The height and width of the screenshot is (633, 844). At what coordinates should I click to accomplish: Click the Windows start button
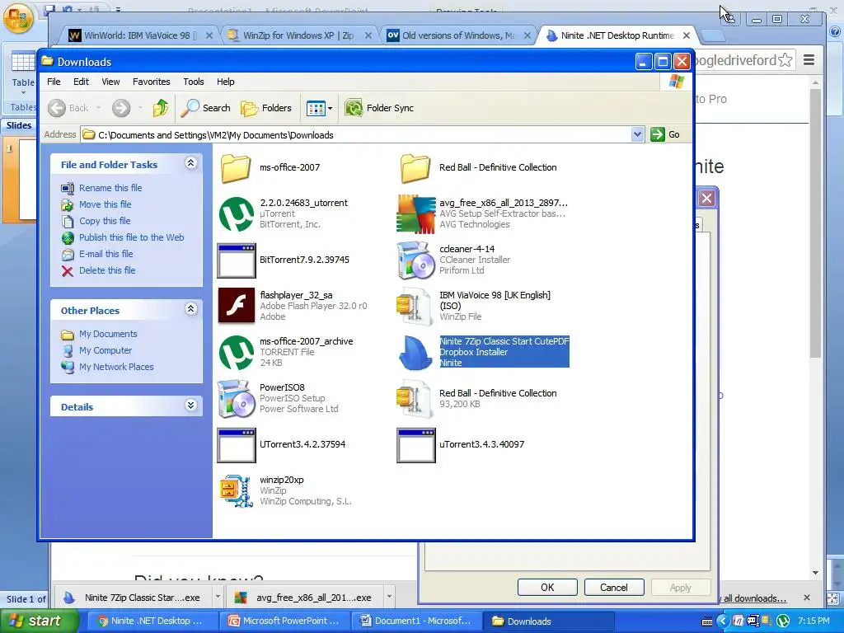(40, 621)
